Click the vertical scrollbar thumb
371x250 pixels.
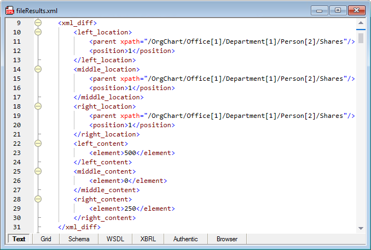point(361,38)
